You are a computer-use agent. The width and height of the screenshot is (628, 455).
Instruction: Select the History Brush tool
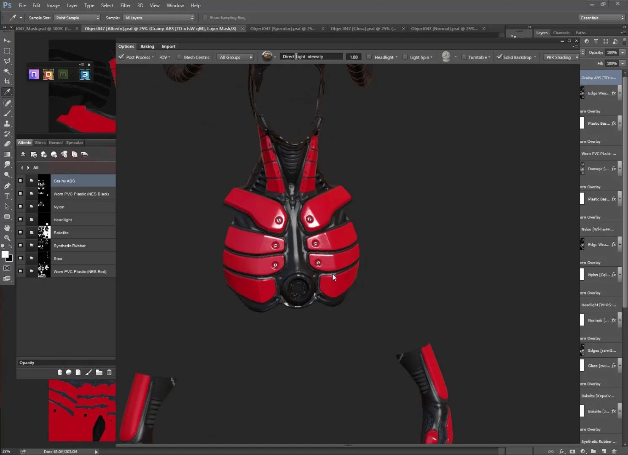(x=7, y=134)
